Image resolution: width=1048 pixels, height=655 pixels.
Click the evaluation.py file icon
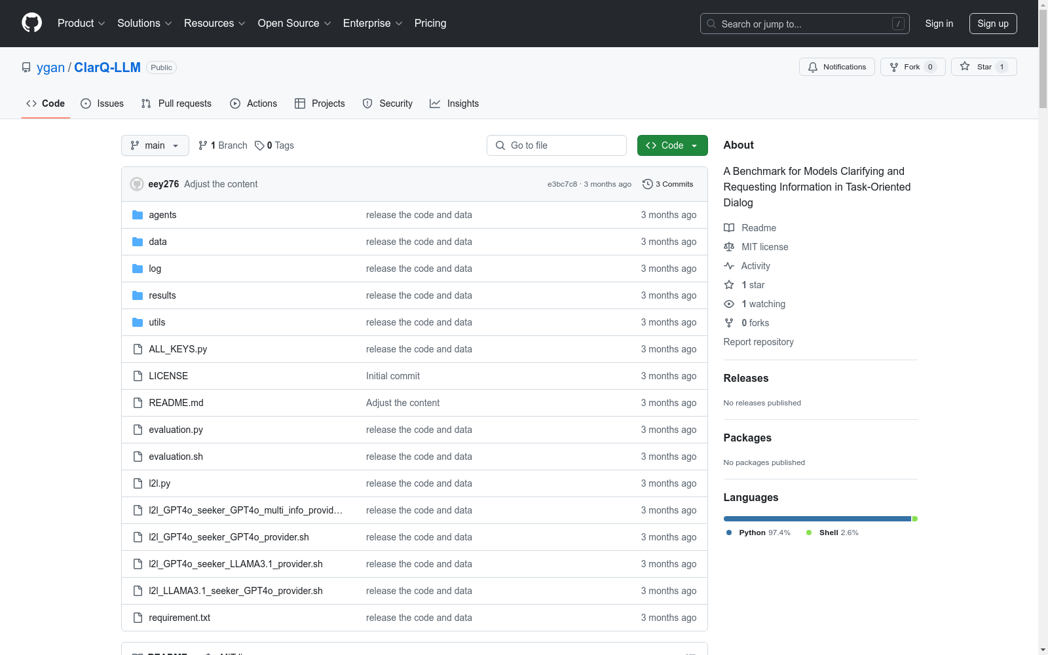click(138, 430)
